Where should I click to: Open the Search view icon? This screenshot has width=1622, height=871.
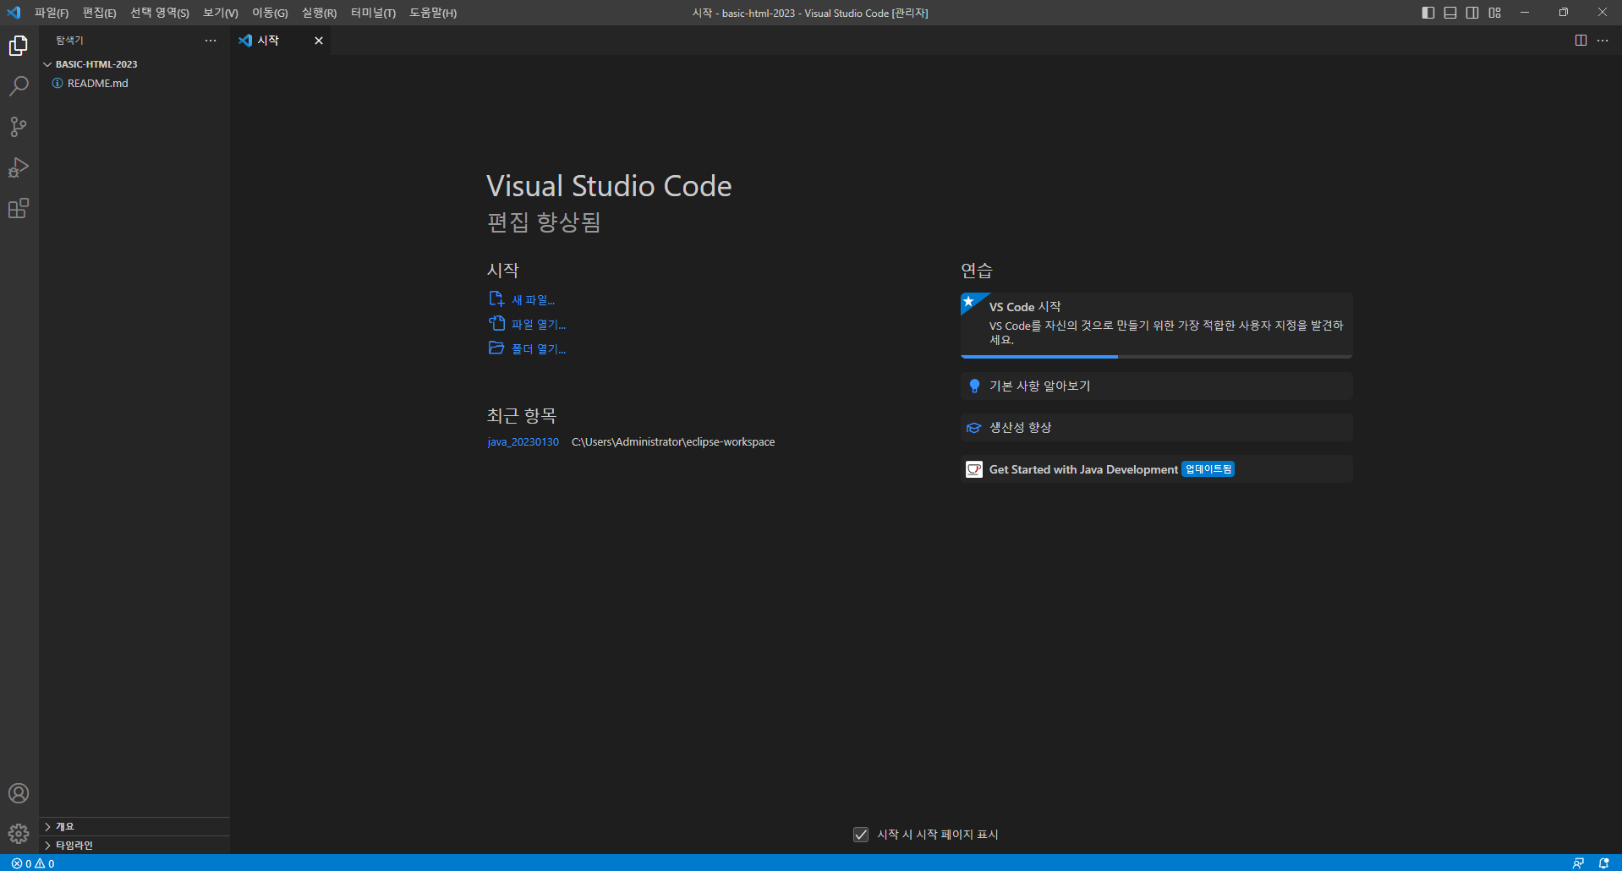(19, 86)
